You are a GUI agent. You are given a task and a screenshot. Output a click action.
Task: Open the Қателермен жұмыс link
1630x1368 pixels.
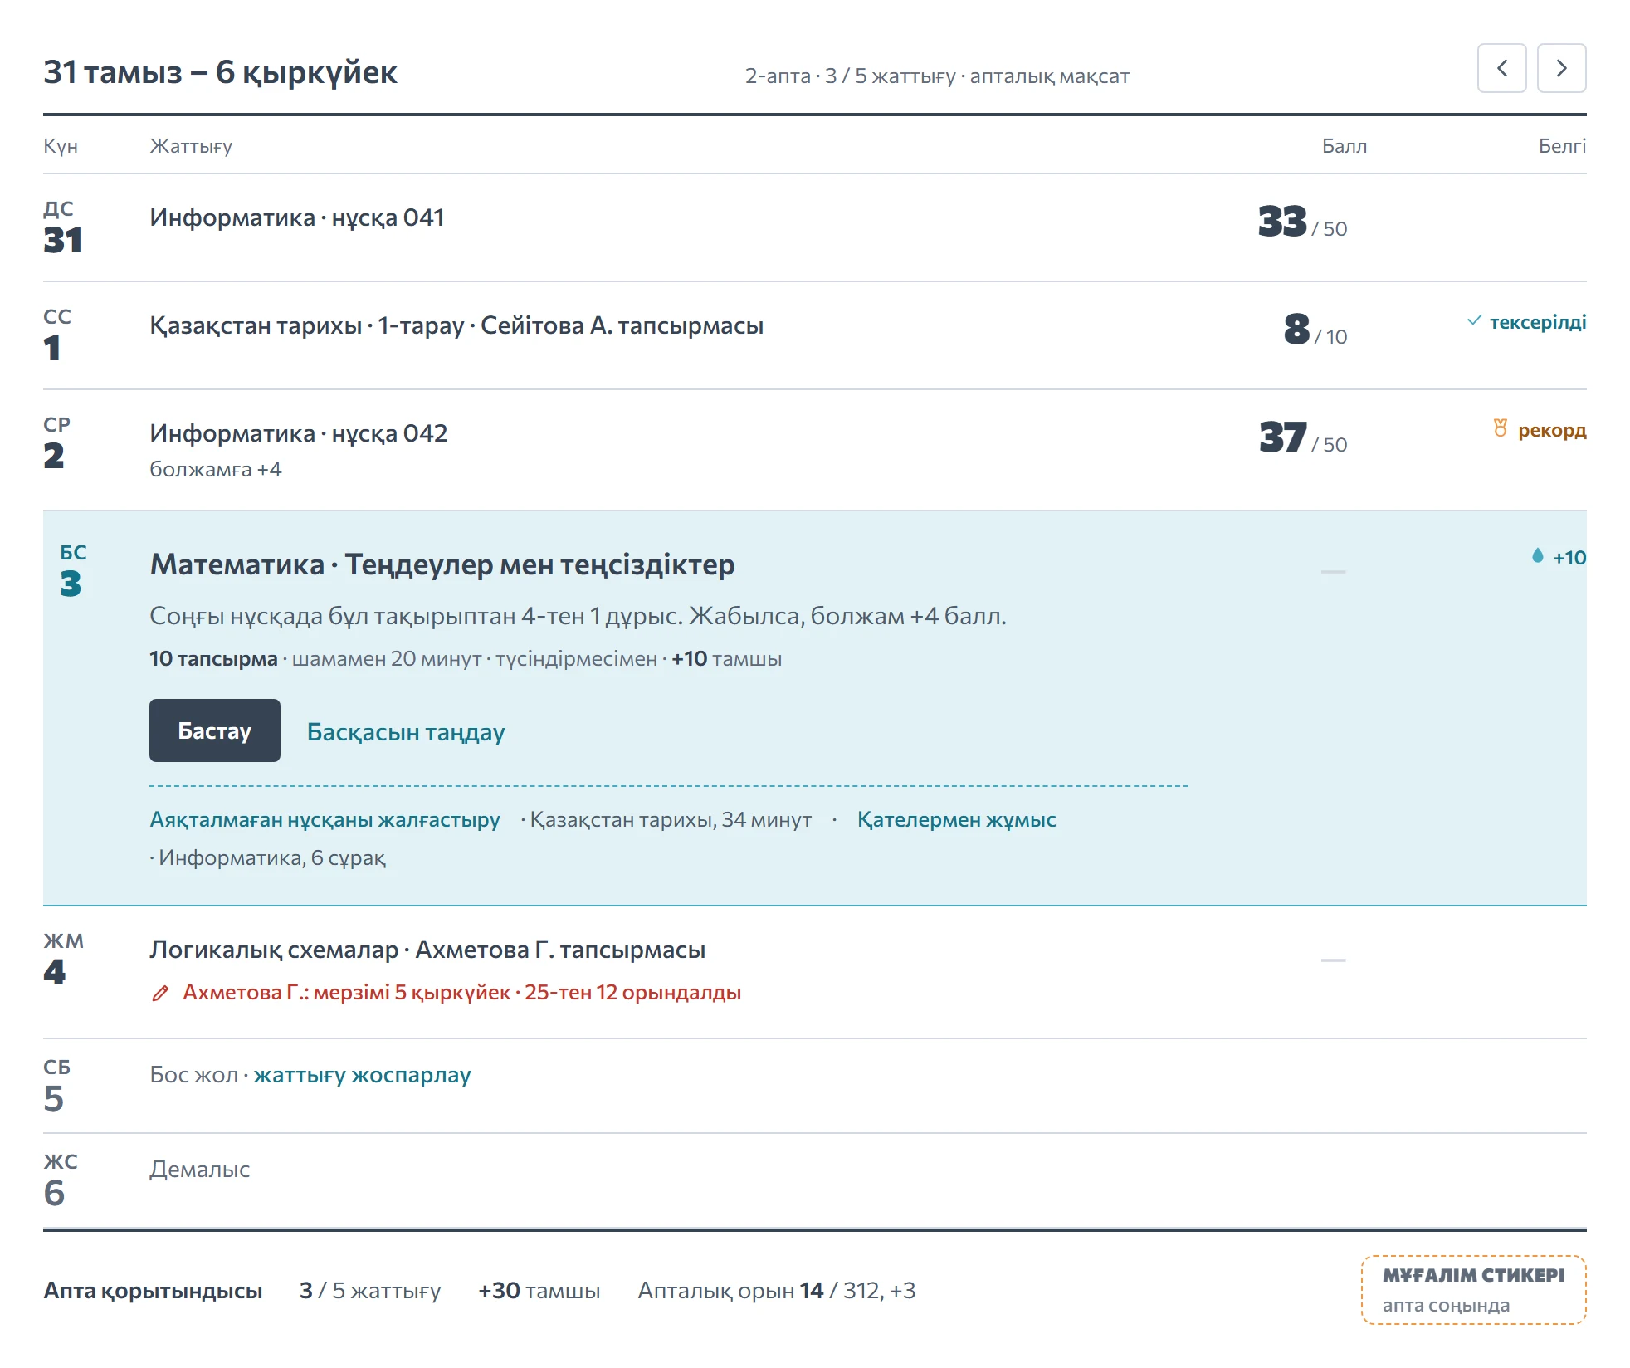(956, 820)
